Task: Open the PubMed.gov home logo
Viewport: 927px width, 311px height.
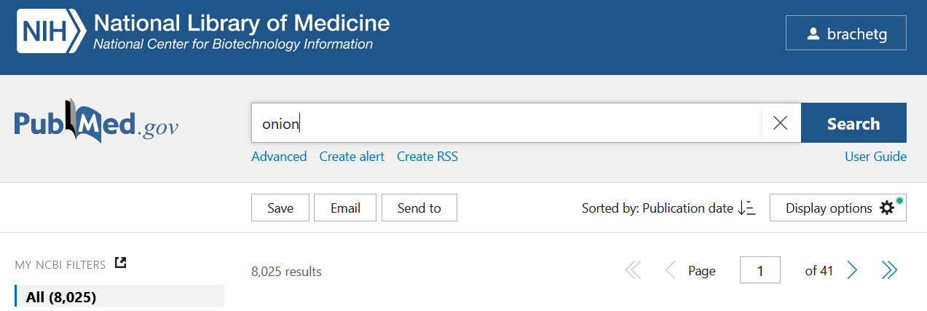Action: pyautogui.click(x=96, y=122)
